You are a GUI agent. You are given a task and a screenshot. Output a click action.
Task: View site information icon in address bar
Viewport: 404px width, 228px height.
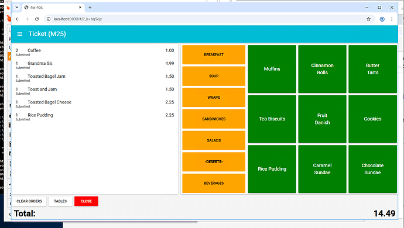click(x=49, y=19)
